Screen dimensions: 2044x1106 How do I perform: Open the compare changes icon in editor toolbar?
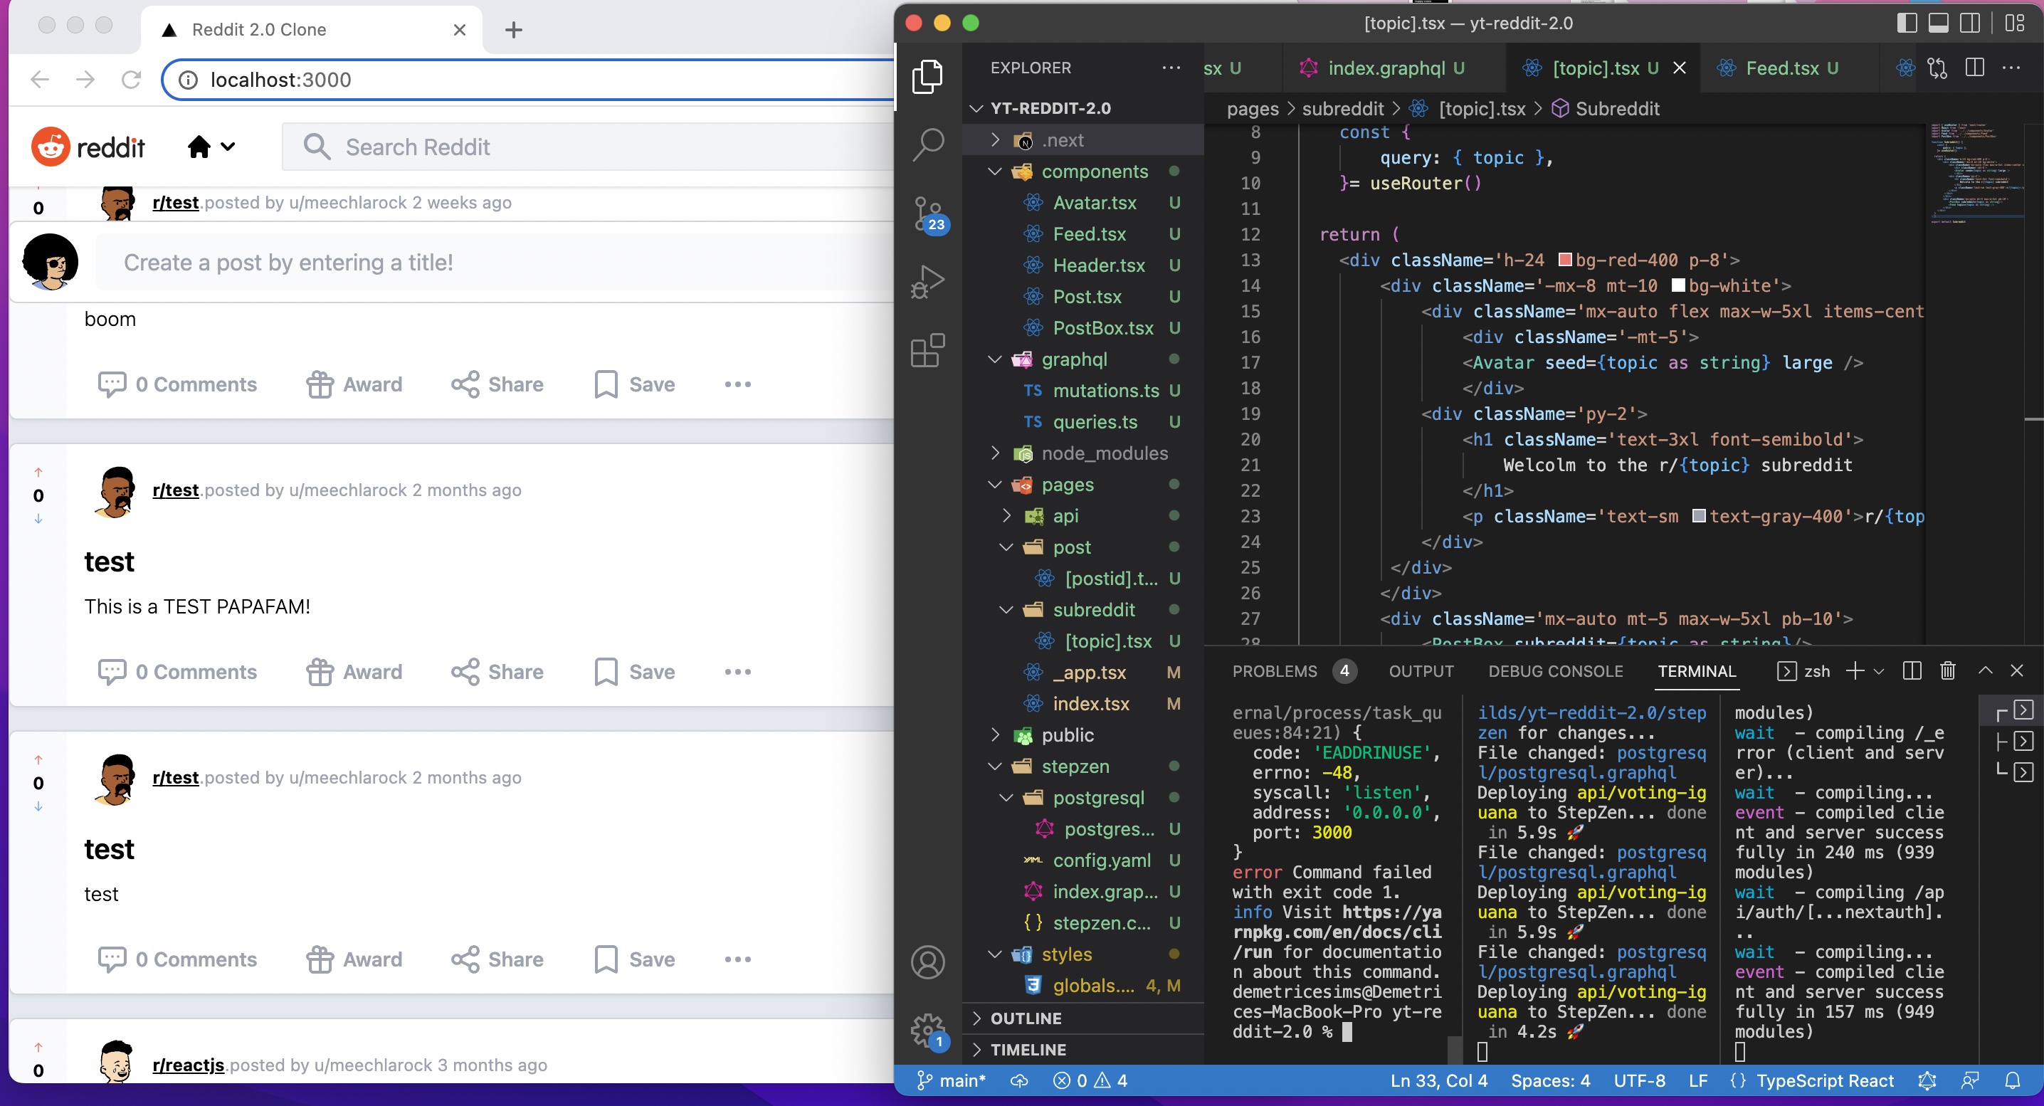[1937, 68]
